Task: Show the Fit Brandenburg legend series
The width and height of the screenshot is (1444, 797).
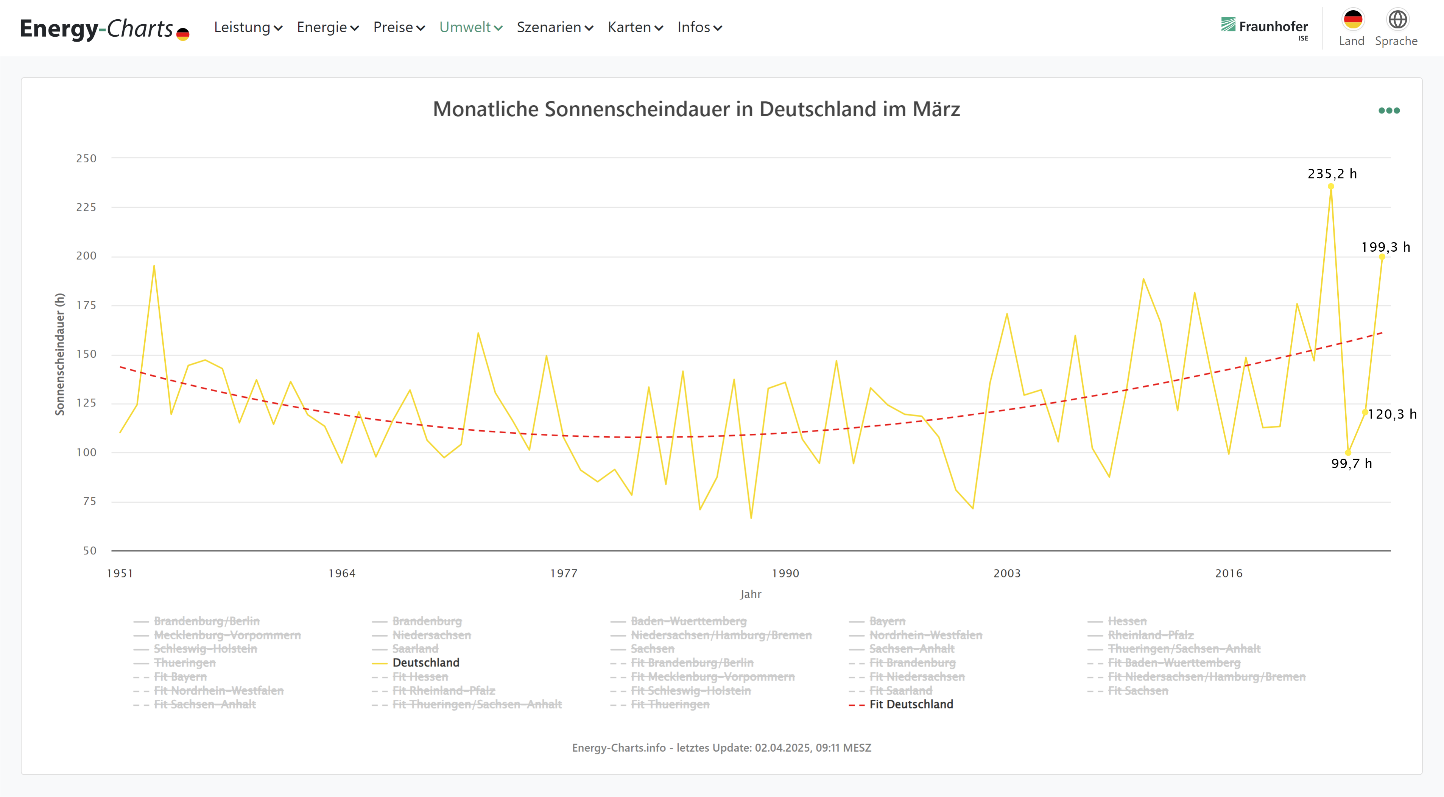Action: tap(902, 663)
